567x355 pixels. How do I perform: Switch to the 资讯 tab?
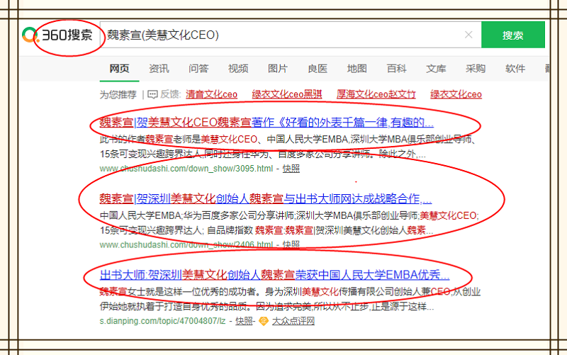click(x=159, y=69)
